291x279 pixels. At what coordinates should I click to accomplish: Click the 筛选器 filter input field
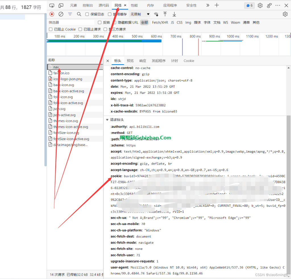pyautogui.click(x=71, y=22)
